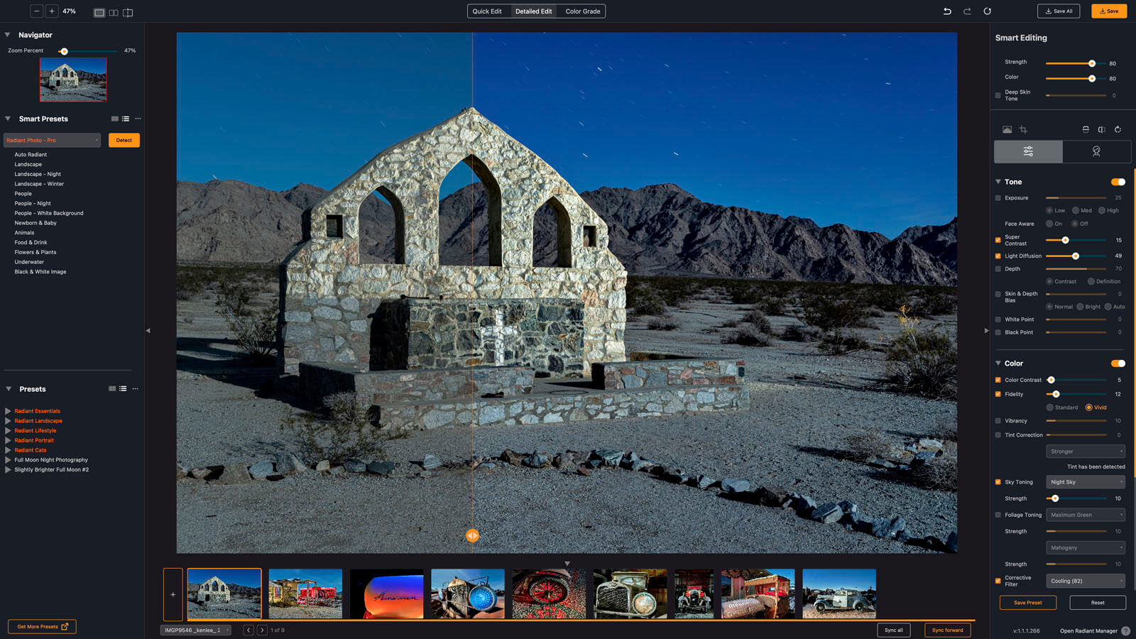
Task: Switch to side-by-side compare view icon
Action: [114, 13]
